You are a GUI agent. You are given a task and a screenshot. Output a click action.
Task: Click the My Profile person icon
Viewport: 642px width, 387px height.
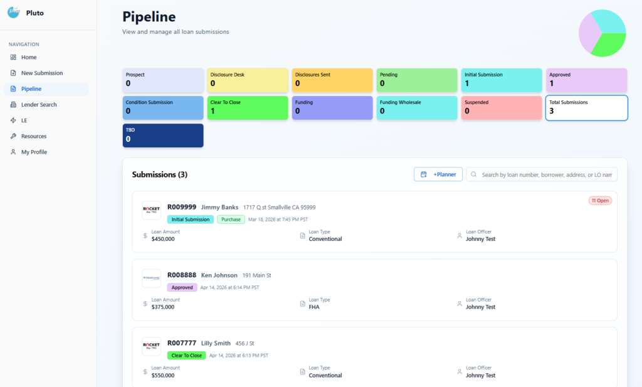click(x=13, y=152)
